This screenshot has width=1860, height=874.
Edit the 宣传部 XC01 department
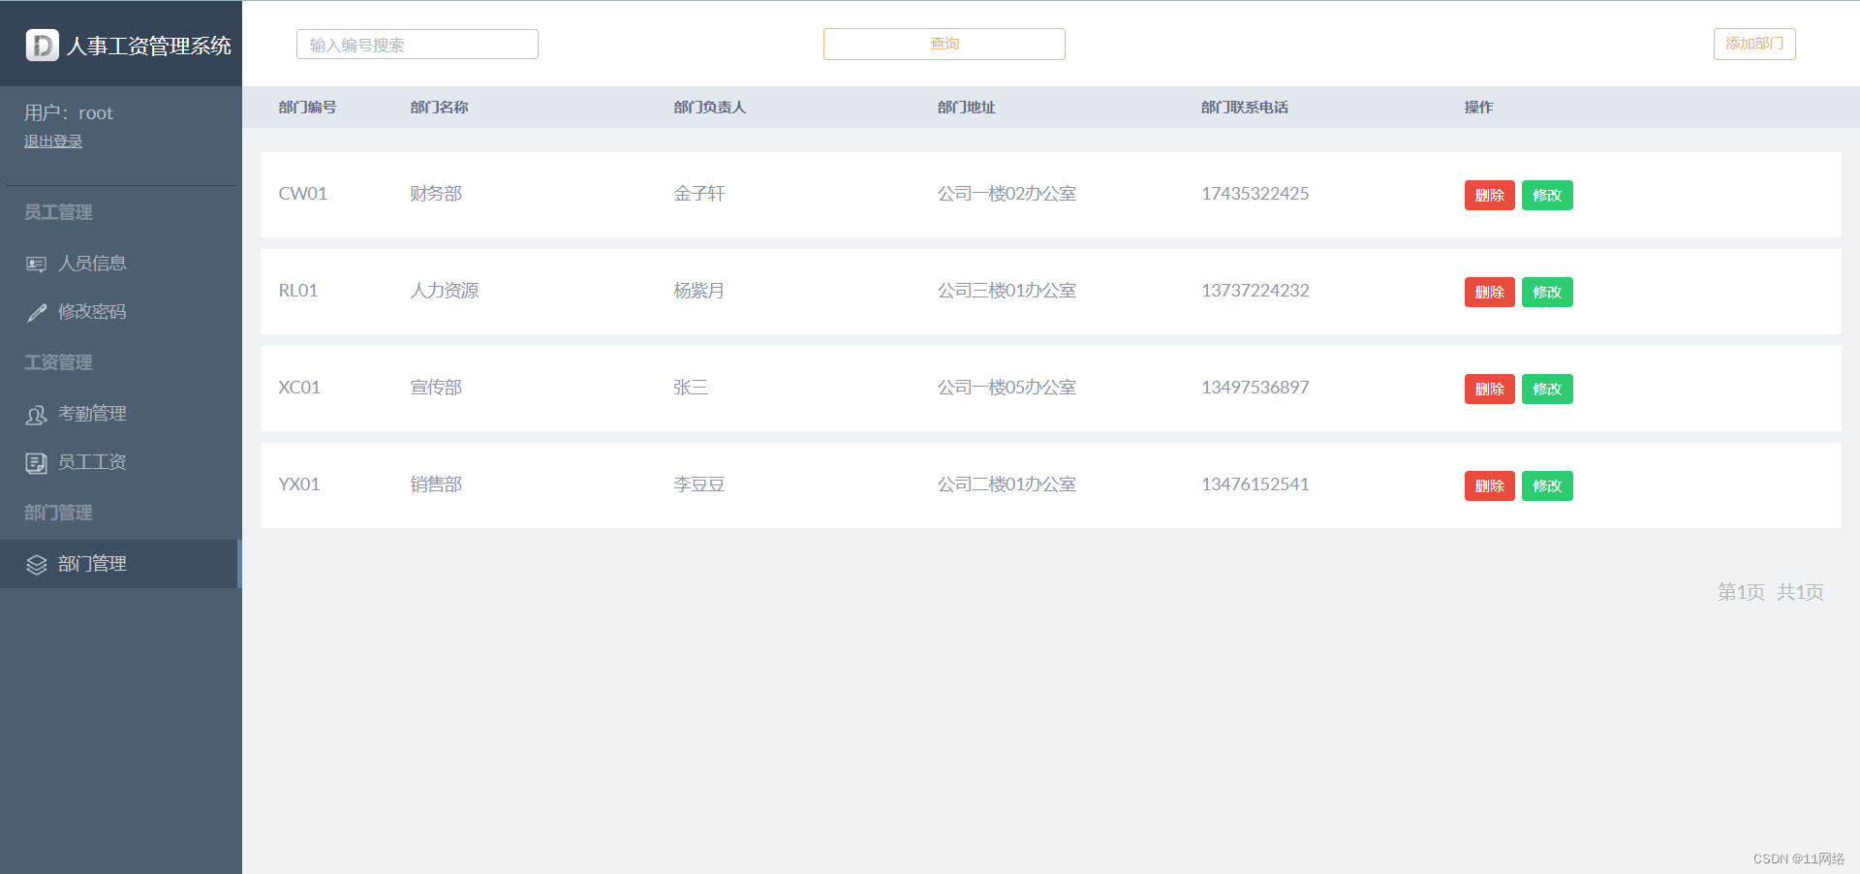pyautogui.click(x=1547, y=389)
